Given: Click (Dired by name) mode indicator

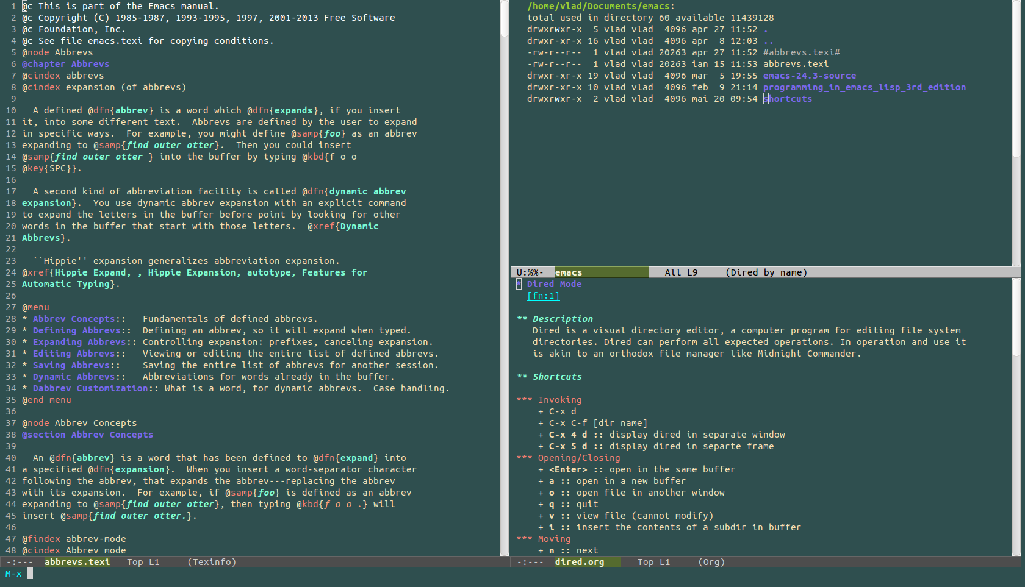Looking at the screenshot, I should (766, 272).
